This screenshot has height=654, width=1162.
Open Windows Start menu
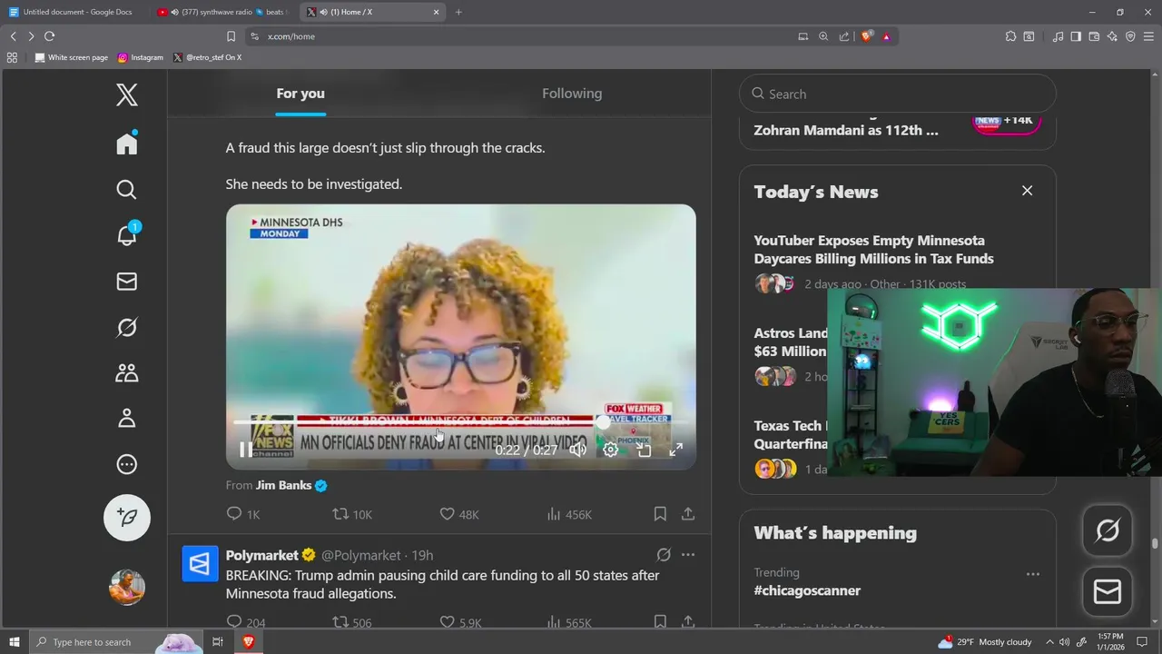[15, 642]
